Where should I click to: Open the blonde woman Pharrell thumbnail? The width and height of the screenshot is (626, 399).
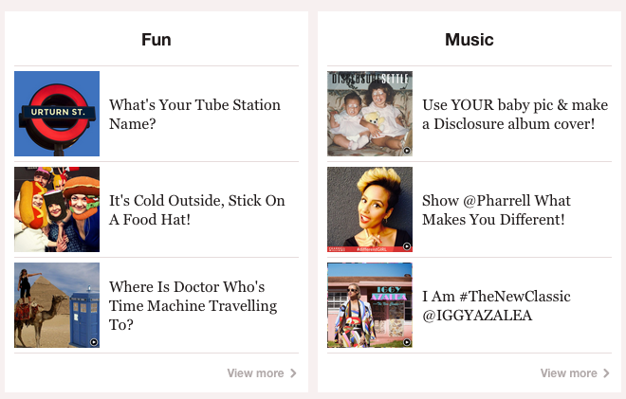370,209
